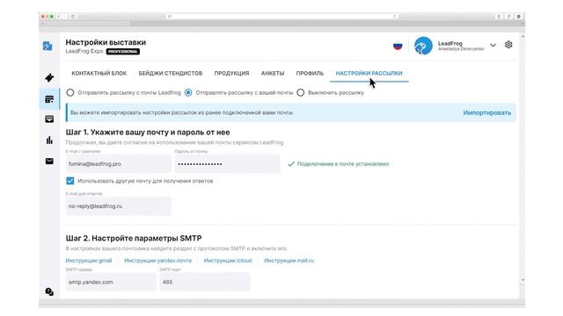
Task: Open the settings gear icon
Action: tap(508, 45)
